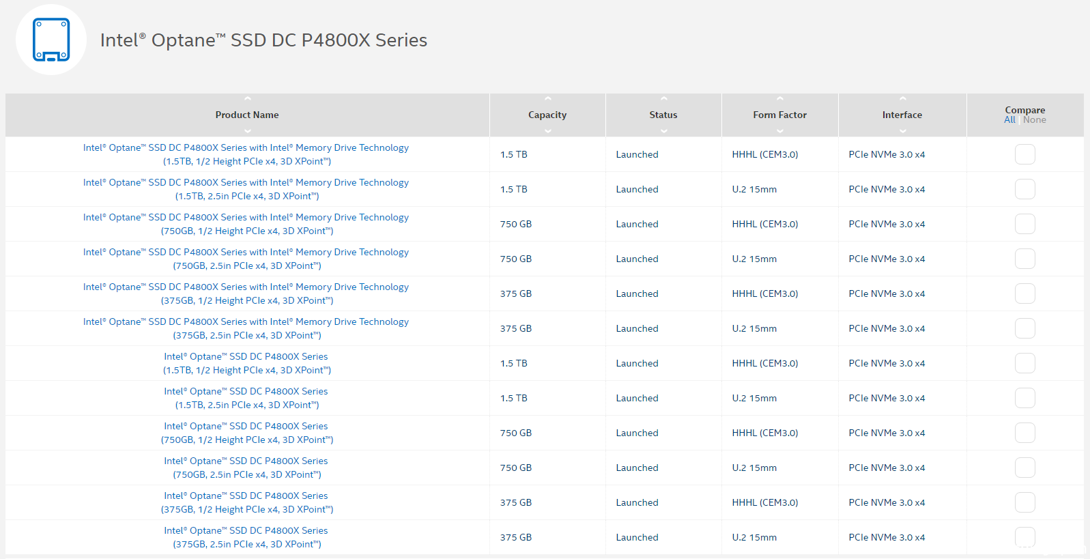Sort Capacity descending with down arrow
This screenshot has width=1090, height=559.
click(x=547, y=130)
